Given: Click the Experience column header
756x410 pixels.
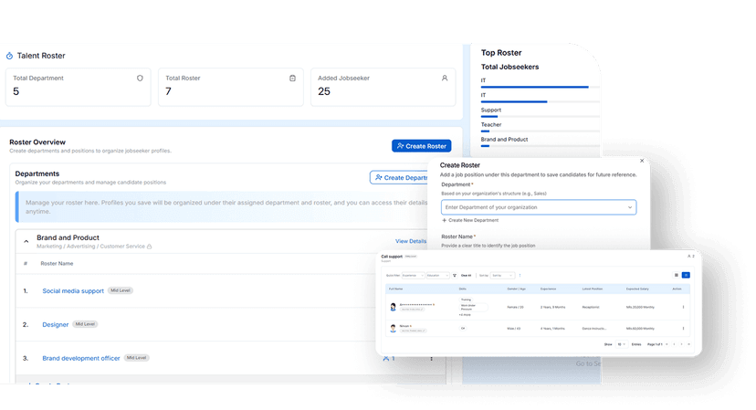Looking at the screenshot, I should [x=548, y=289].
